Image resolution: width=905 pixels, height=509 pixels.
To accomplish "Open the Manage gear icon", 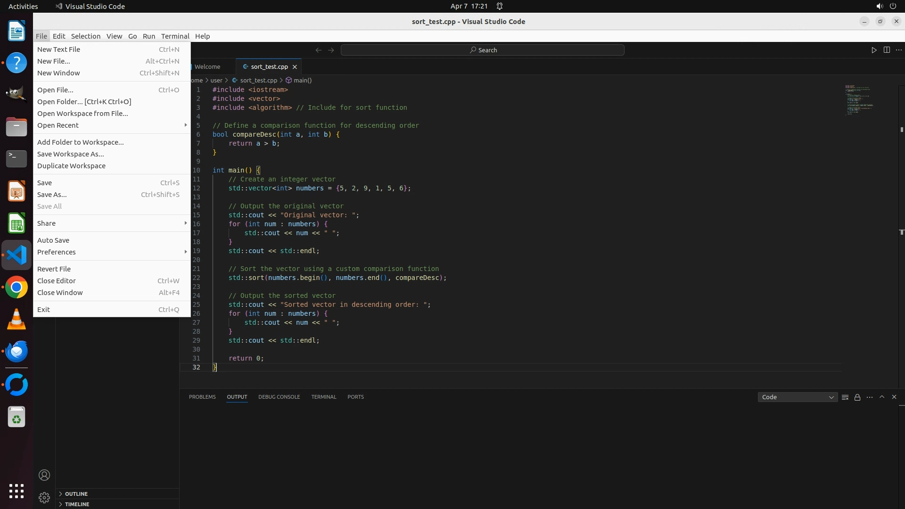I will tap(44, 497).
